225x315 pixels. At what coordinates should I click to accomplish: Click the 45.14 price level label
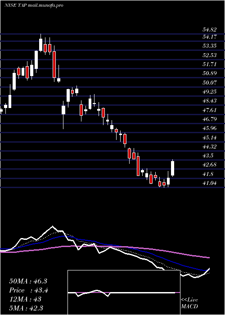click(x=210, y=138)
